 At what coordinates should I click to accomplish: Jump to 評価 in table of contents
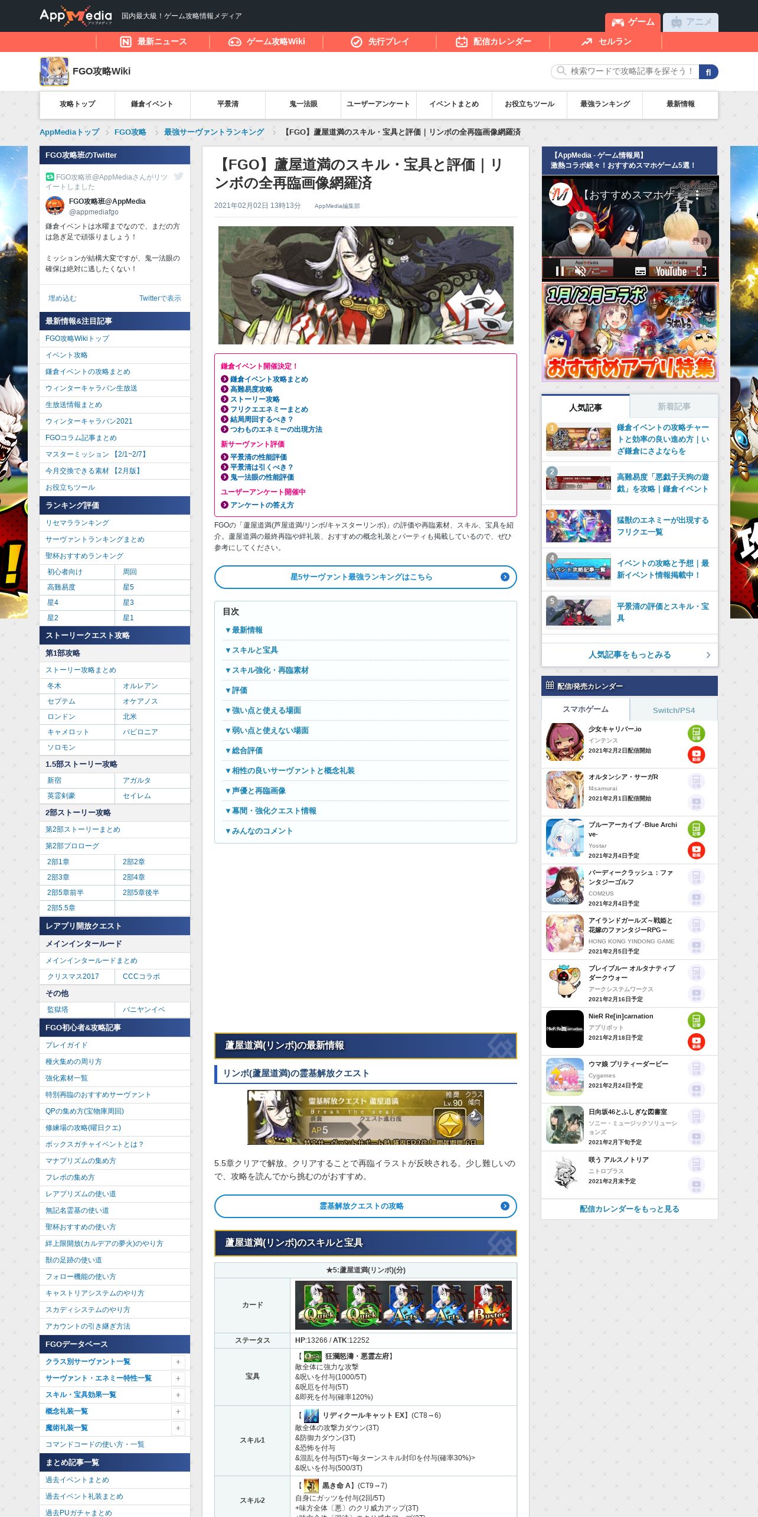point(236,691)
